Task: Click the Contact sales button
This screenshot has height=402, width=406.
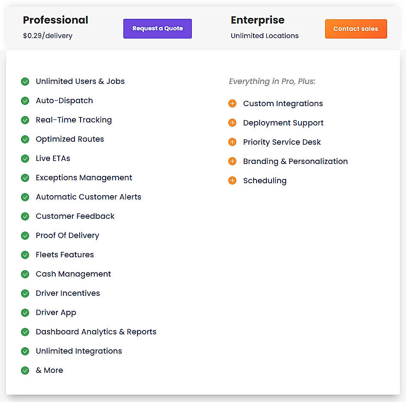Action: [x=356, y=29]
